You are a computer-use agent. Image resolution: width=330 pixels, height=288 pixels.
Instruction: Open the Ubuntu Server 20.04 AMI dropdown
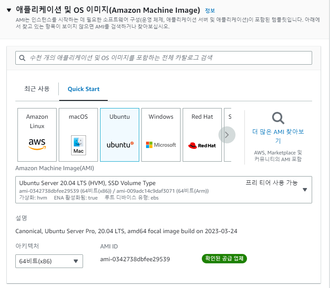pyautogui.click(x=164, y=190)
